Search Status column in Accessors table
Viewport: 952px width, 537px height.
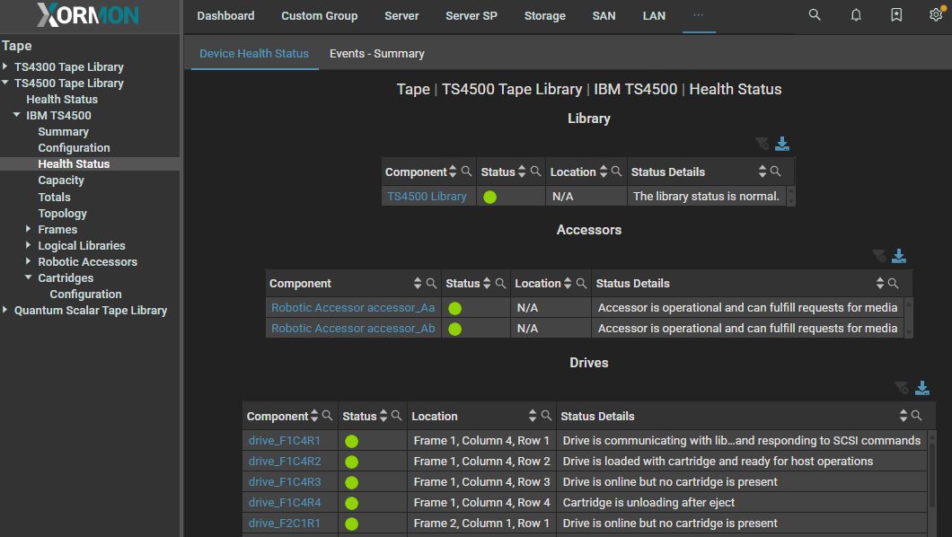tap(500, 284)
